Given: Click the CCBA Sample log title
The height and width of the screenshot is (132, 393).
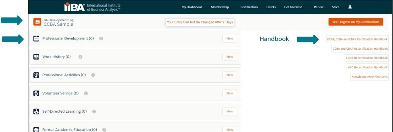Looking at the screenshot, I should tap(58, 24).
